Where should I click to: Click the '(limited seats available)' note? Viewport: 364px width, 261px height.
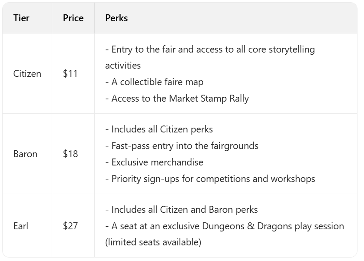point(153,242)
